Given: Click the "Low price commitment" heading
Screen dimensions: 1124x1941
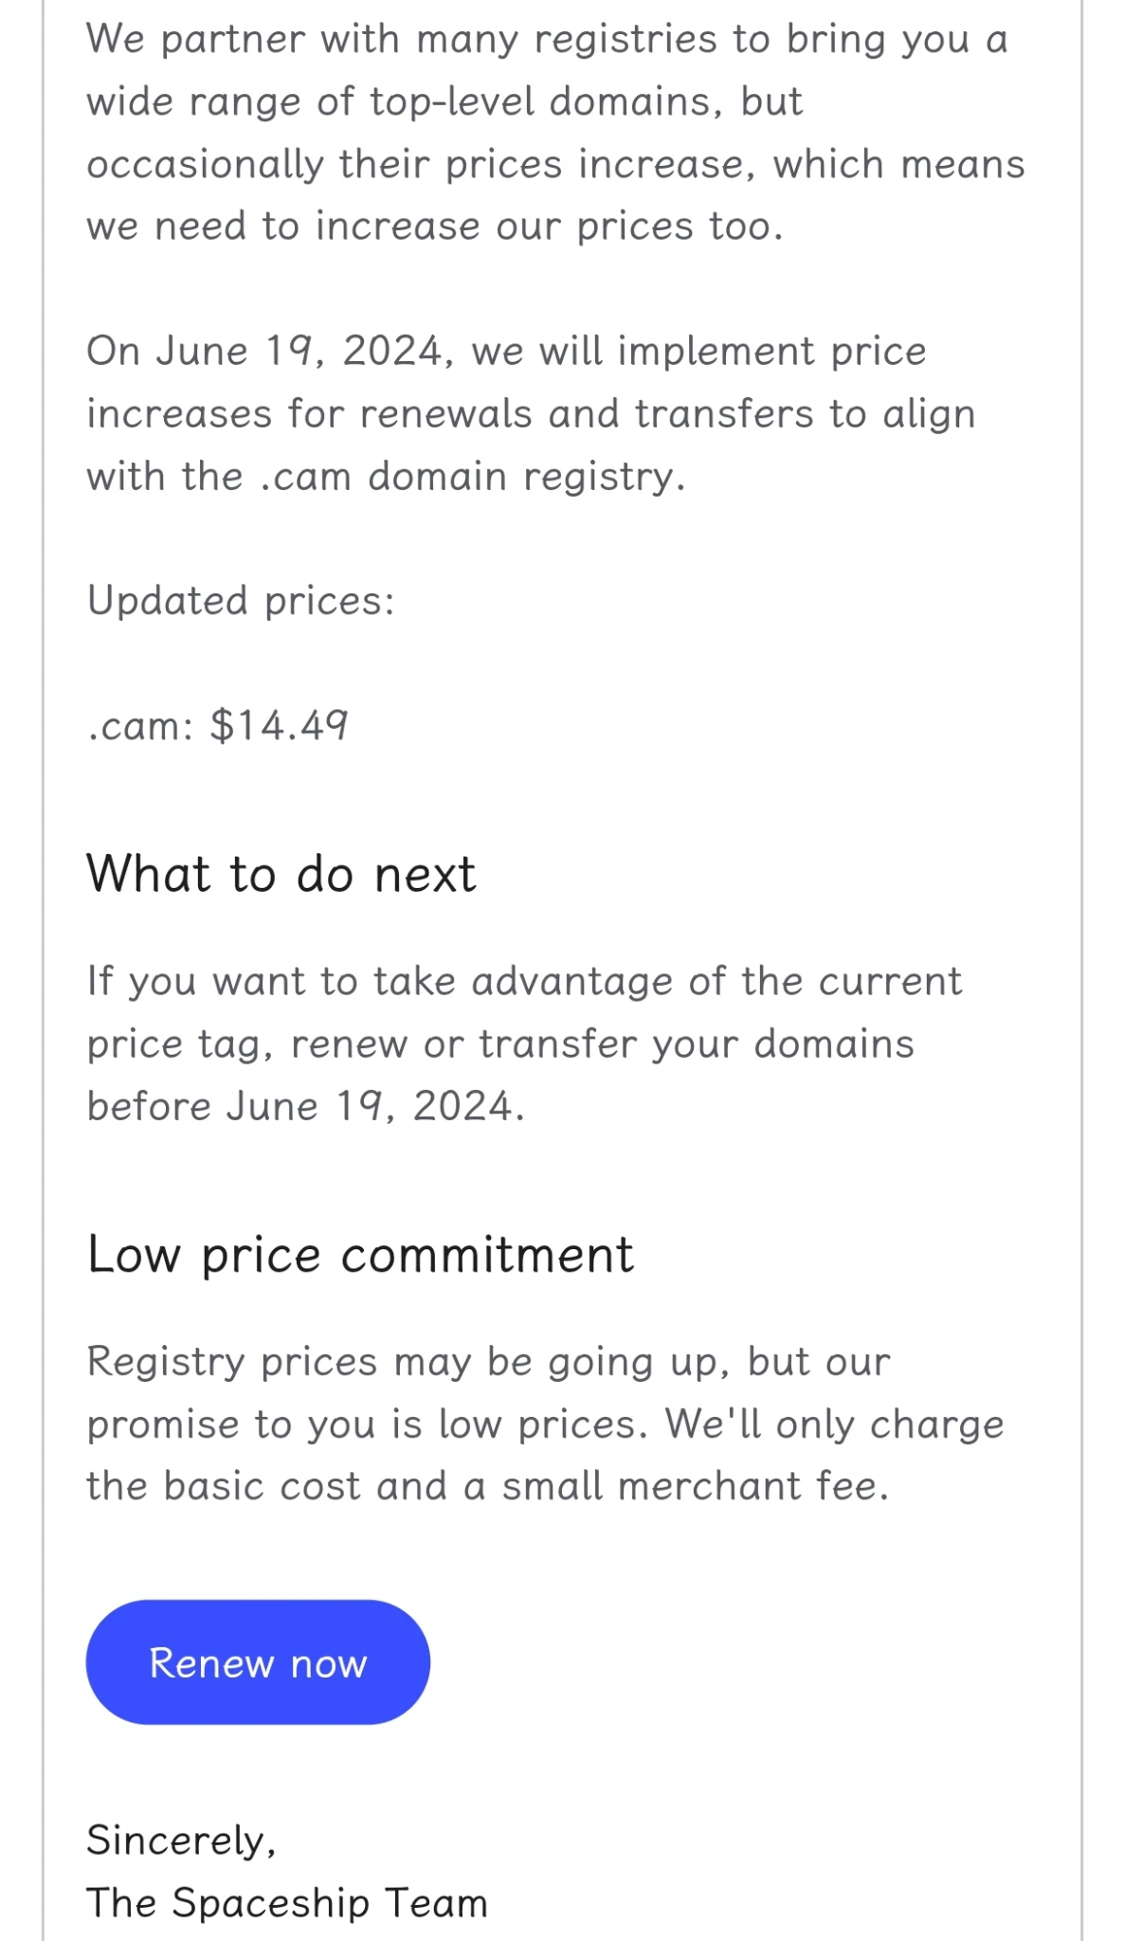Looking at the screenshot, I should 360,1255.
